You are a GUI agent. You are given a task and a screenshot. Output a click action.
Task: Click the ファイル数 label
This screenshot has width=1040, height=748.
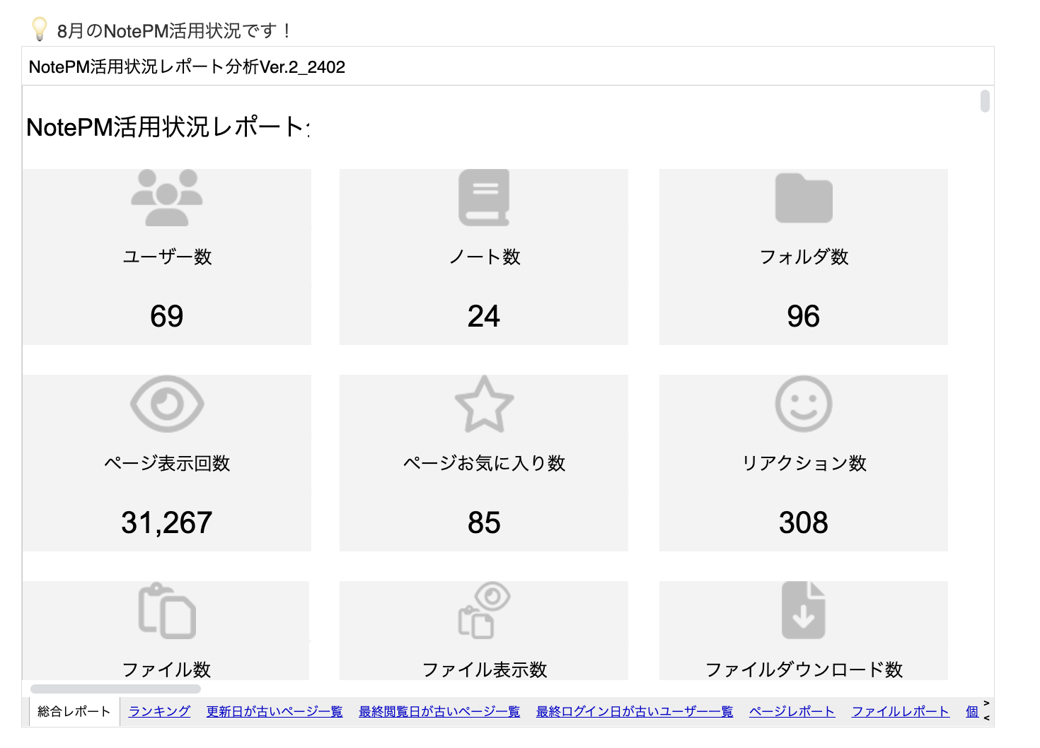pyautogui.click(x=167, y=670)
